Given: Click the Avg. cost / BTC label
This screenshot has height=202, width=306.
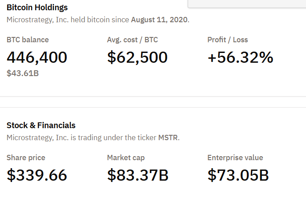Looking at the screenshot, I should click(133, 40).
